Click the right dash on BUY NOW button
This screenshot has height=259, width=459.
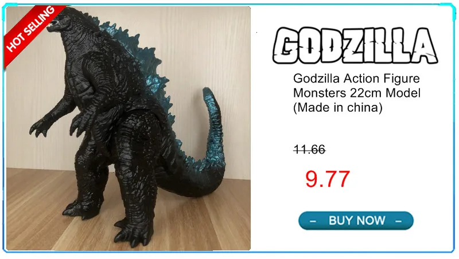coord(398,221)
